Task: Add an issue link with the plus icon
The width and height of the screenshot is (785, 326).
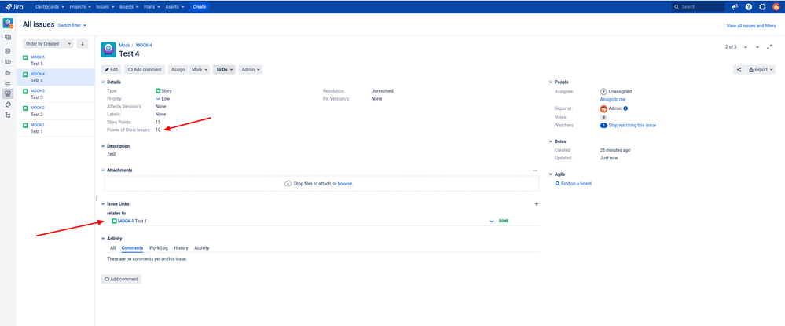Action: click(537, 203)
